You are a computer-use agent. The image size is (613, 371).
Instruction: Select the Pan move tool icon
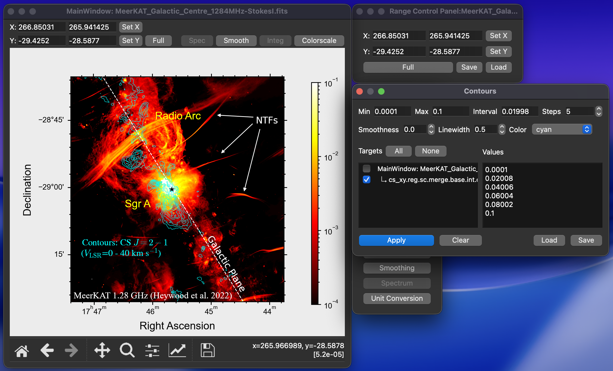[102, 350]
